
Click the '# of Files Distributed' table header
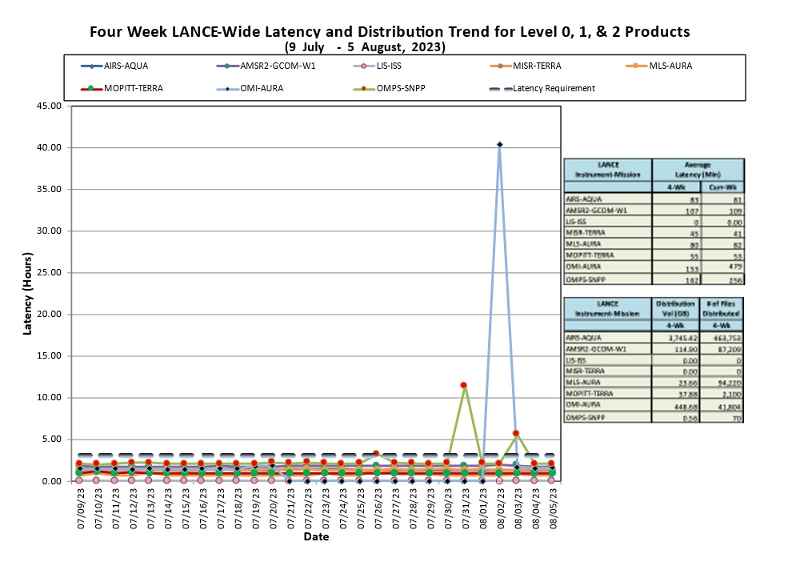tap(721, 308)
